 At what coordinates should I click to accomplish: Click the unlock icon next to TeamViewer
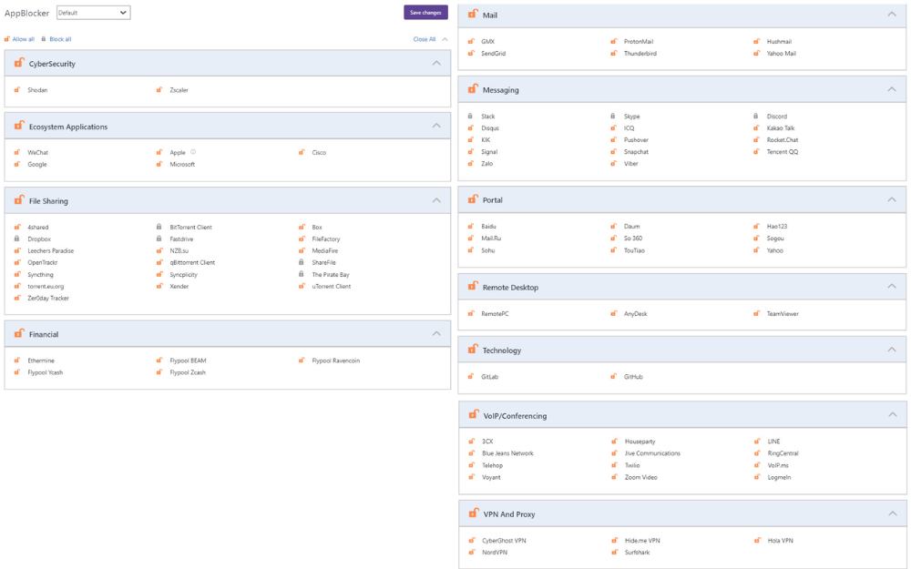pyautogui.click(x=756, y=314)
